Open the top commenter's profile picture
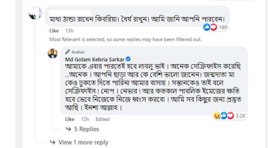268x148 pixels. pos(35,14)
